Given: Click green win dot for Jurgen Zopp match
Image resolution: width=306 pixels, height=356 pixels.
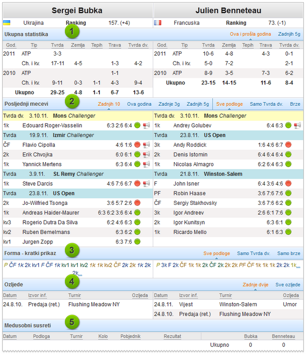Looking at the screenshot, I should (x=137, y=242).
